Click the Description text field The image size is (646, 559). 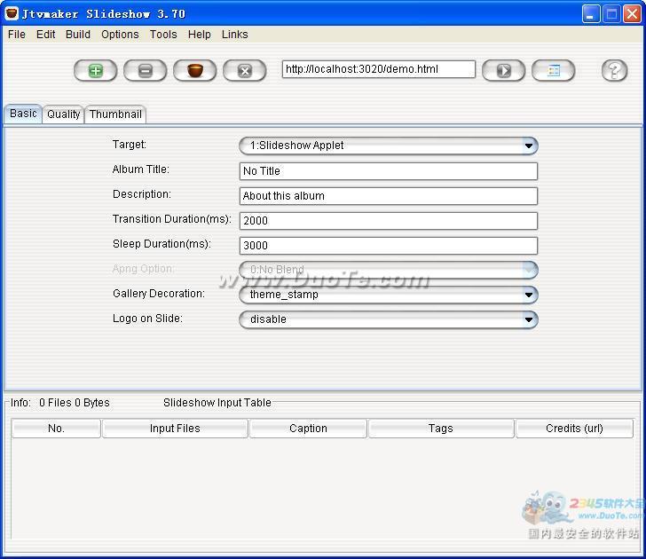(x=389, y=196)
